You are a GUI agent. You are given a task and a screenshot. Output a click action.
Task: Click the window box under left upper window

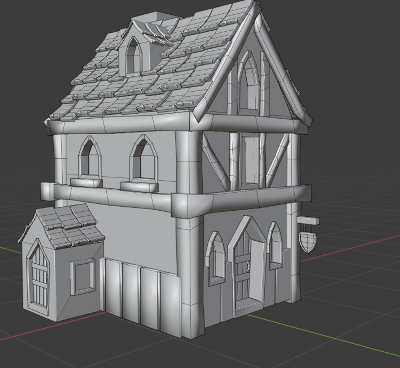point(86,183)
